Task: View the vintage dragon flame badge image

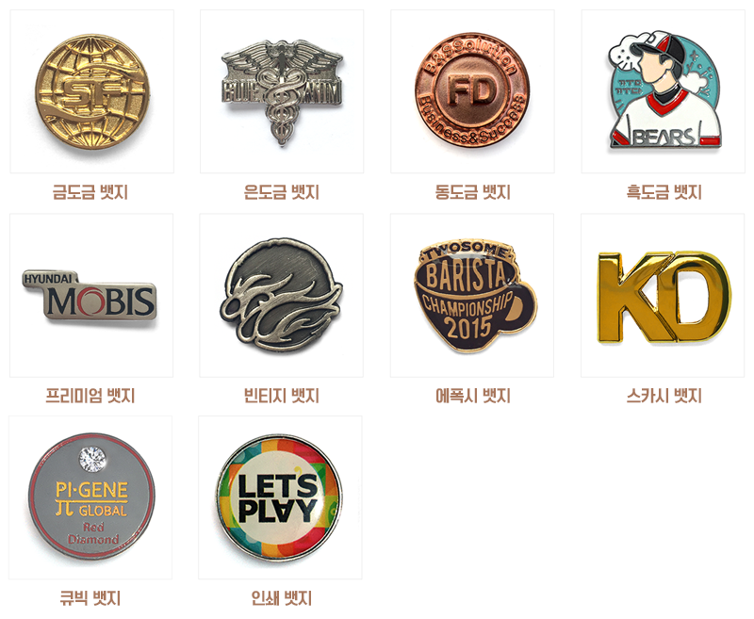Action: coord(281,296)
